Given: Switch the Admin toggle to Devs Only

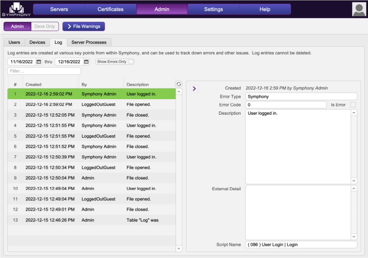Looking at the screenshot, I should (x=45, y=26).
